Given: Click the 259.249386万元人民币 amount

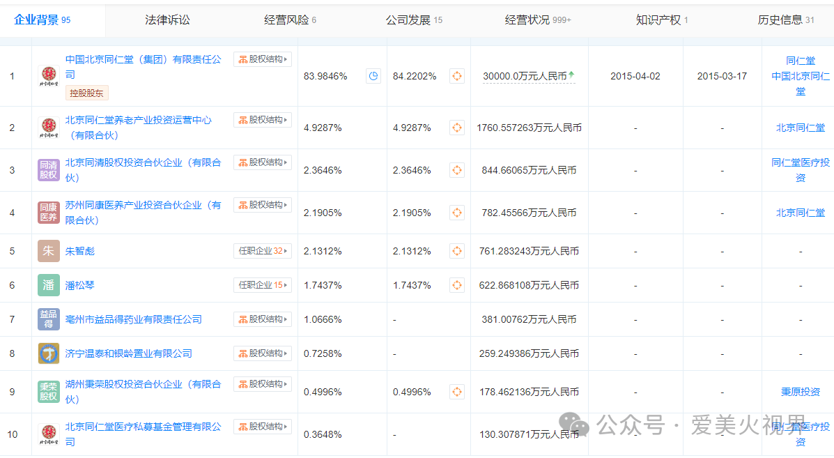Looking at the screenshot, I should pos(530,353).
